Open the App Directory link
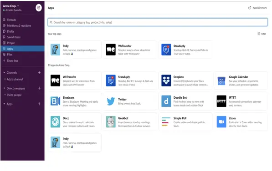 (x=257, y=8)
